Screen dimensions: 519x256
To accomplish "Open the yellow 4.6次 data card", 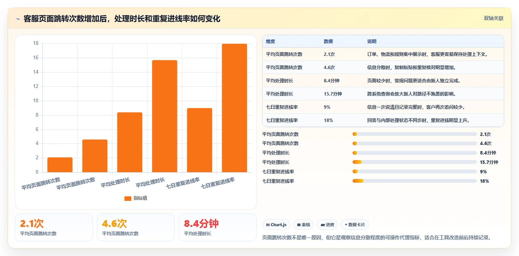I will pyautogui.click(x=136, y=227).
